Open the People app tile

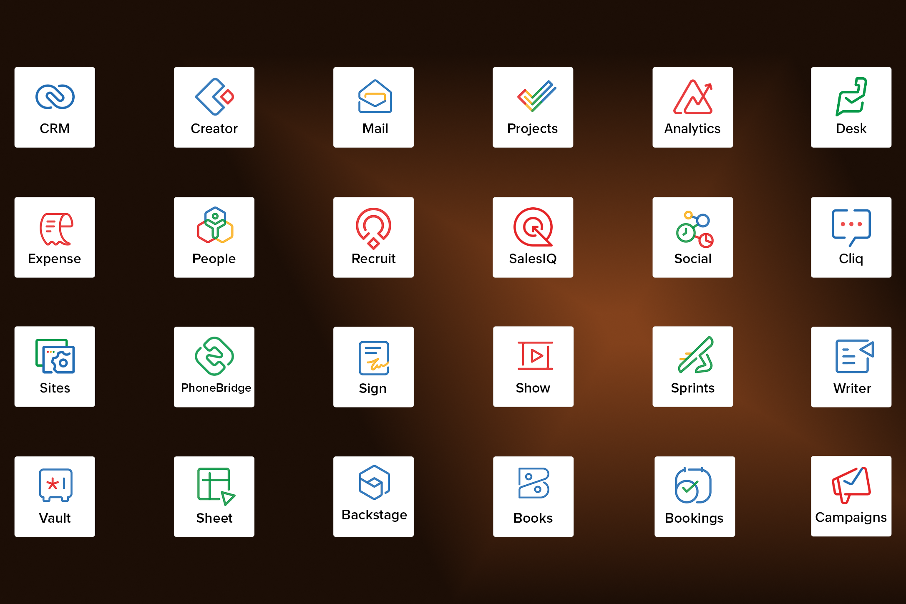(214, 237)
